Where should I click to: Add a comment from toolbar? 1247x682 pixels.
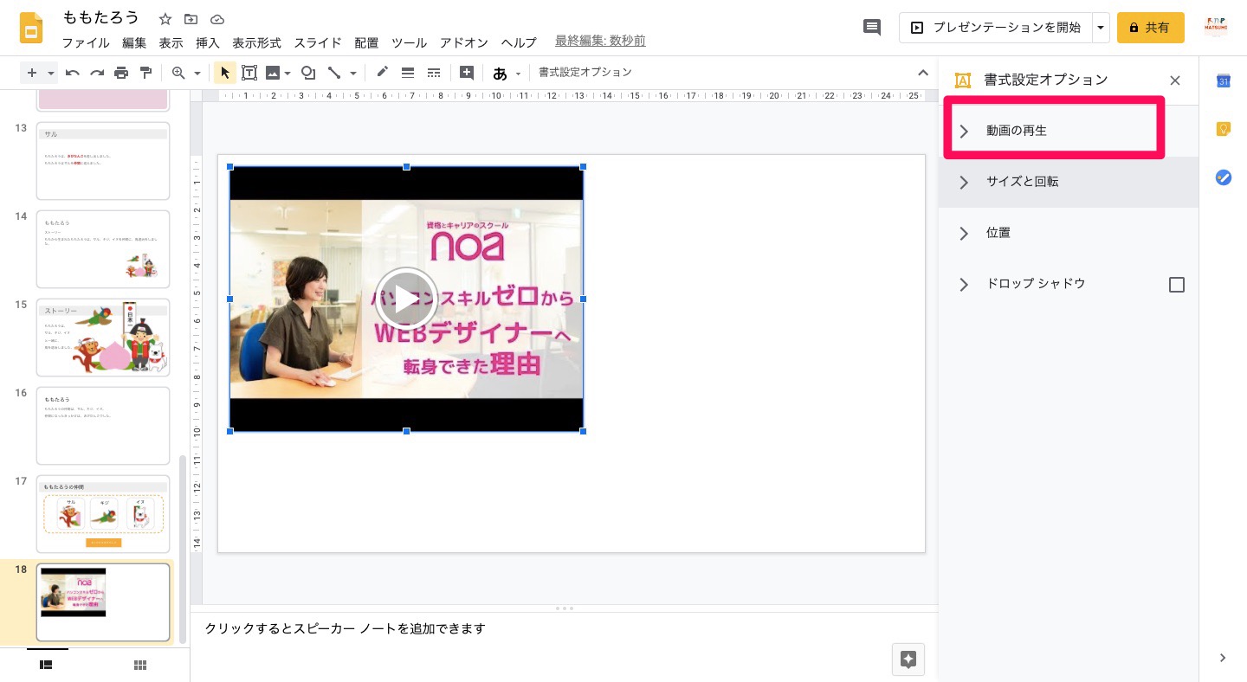467,73
